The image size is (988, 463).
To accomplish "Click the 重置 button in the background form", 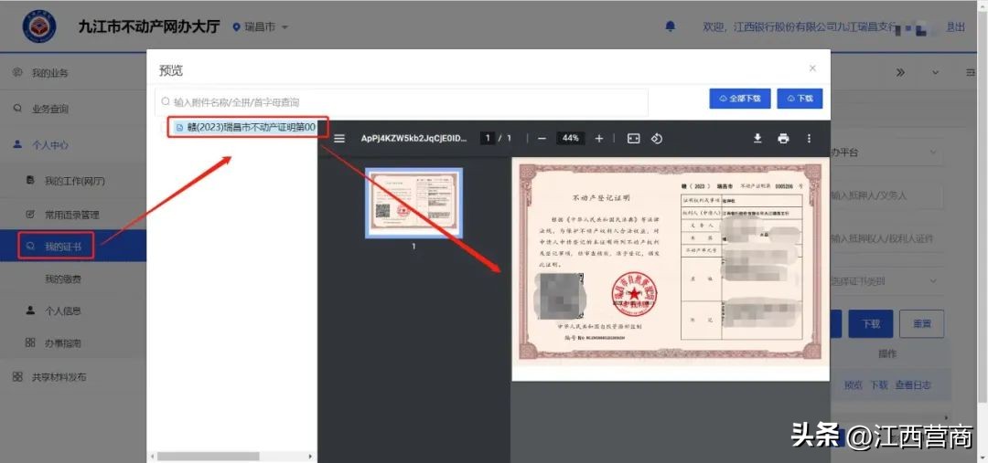I will [x=921, y=324].
